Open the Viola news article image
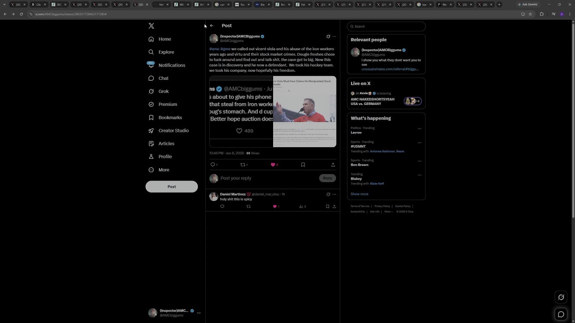Viewport: 575px width, 323px height. [305, 112]
